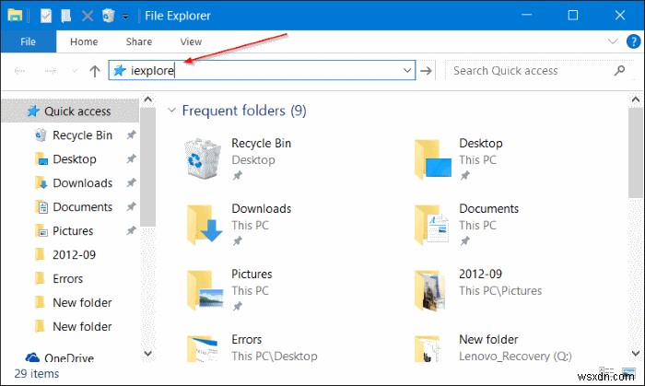This screenshot has width=645, height=386.
Task: Select Errors in the navigation pane
Action: coord(67,278)
